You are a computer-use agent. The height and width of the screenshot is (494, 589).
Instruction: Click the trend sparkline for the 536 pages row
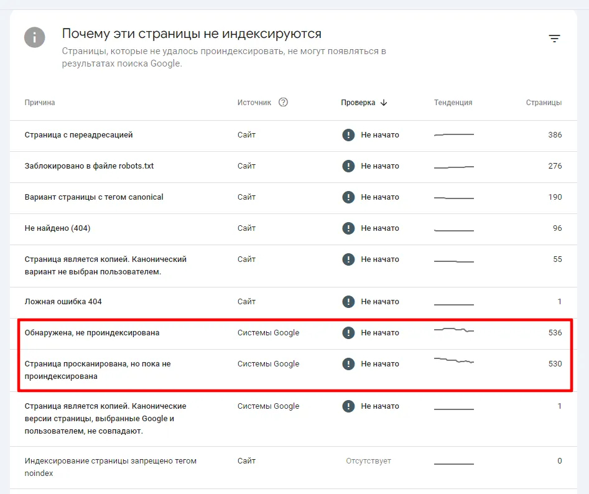pos(454,330)
